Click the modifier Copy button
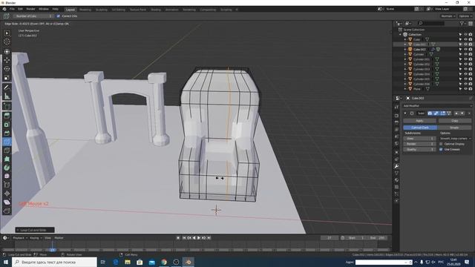The image size is (475, 267). (x=455, y=121)
